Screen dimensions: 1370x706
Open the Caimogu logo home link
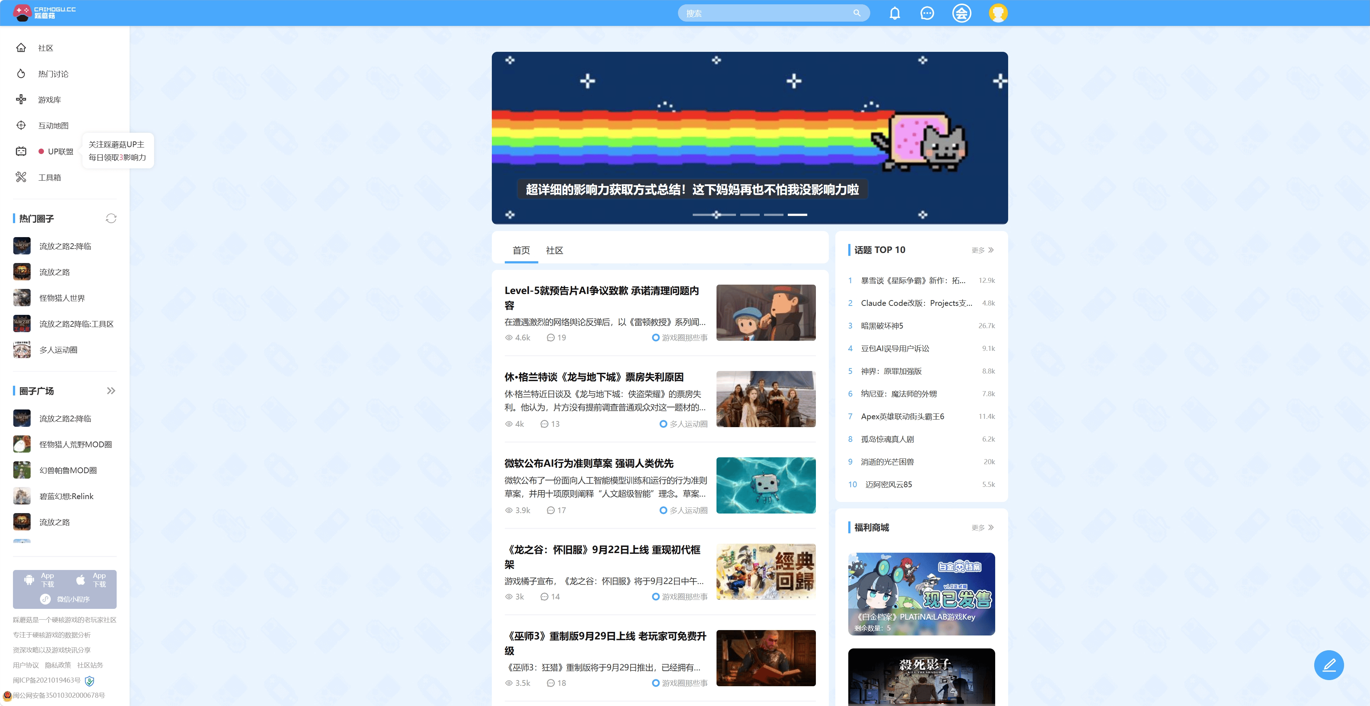point(45,13)
